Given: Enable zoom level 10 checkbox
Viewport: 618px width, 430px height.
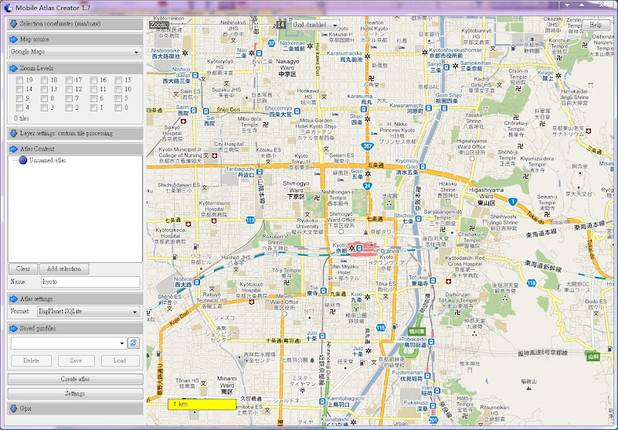Looking at the screenshot, I should coord(118,90).
